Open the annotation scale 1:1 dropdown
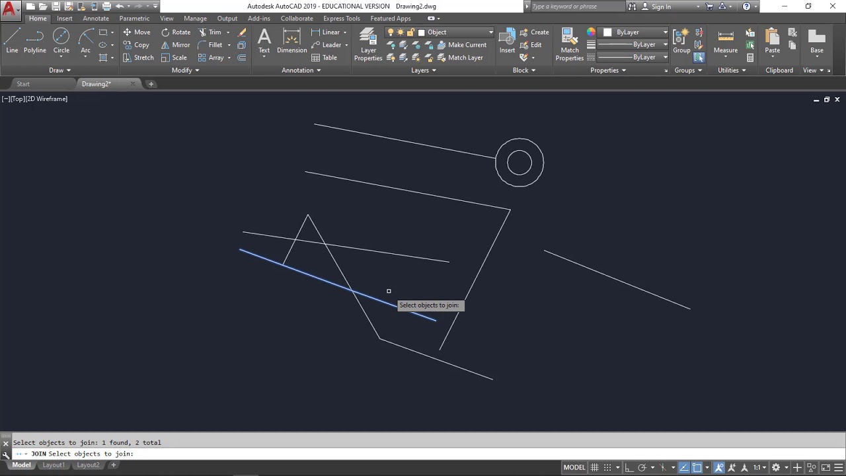The height and width of the screenshot is (476, 846). 760,467
